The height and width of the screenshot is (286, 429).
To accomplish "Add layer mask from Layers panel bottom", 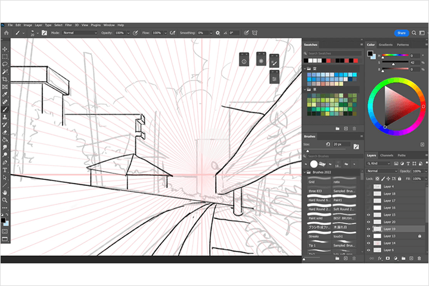I will [388, 259].
